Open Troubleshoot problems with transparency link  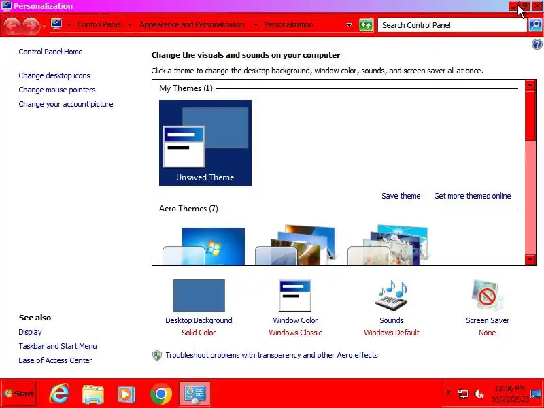pyautogui.click(x=271, y=355)
